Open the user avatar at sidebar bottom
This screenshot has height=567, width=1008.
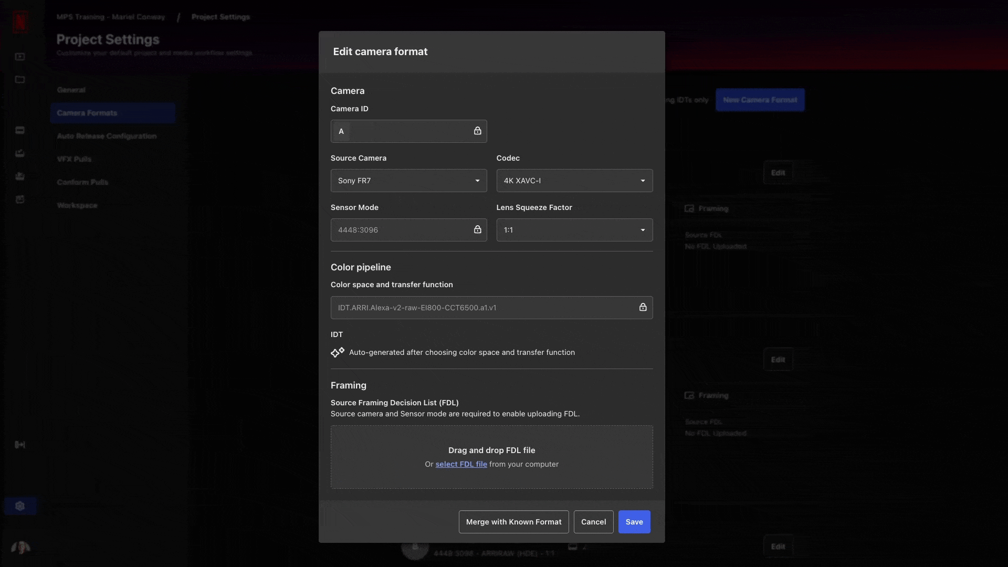point(20,548)
